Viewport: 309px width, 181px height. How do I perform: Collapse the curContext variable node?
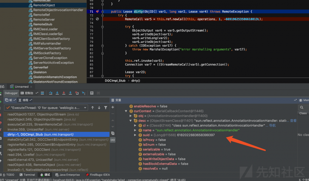click(x=126, y=111)
